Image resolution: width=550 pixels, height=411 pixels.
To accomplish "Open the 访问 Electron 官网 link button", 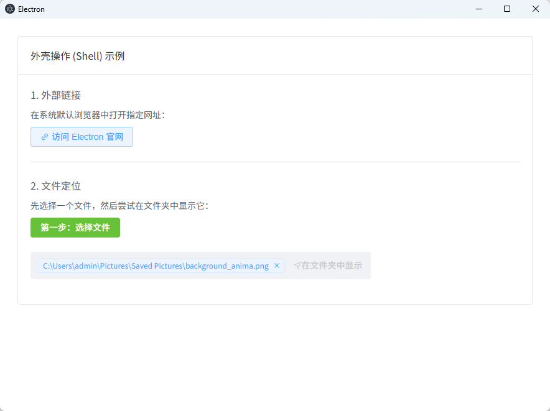I will click(x=82, y=137).
